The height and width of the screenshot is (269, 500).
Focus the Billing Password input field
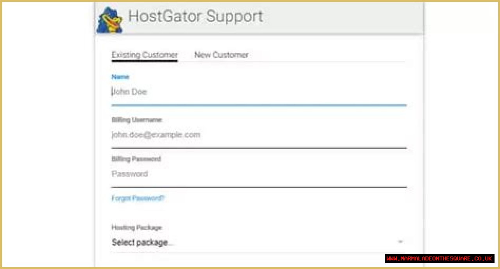(259, 174)
